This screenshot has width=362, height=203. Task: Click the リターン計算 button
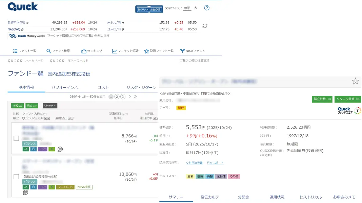348,99
